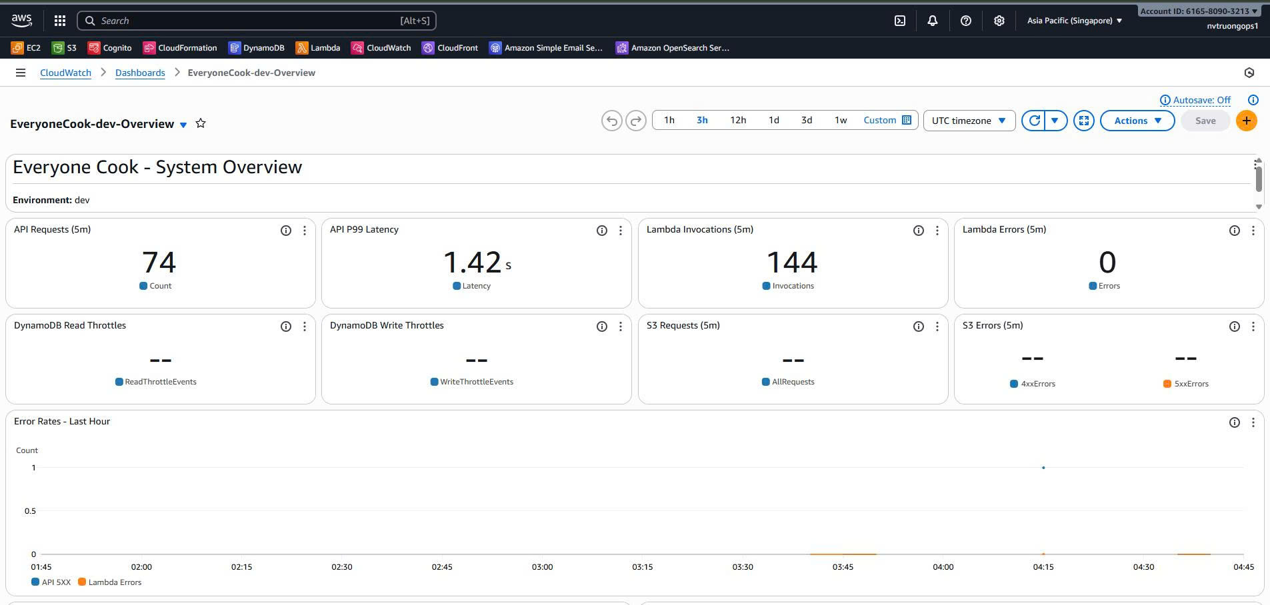The height and width of the screenshot is (605, 1270).
Task: Open the Amazon OpenSearch Service shortcut
Action: [673, 48]
